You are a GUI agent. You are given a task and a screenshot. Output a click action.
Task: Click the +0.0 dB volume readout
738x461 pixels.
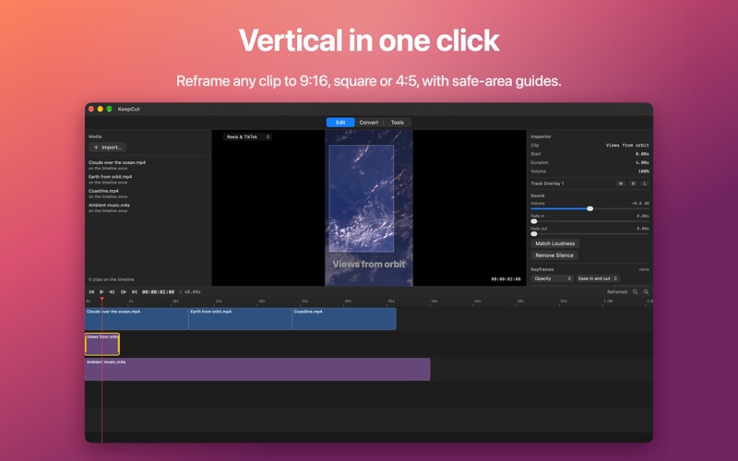[640, 203]
